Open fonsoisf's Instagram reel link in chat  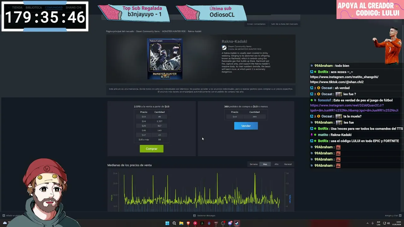[x=354, y=108]
